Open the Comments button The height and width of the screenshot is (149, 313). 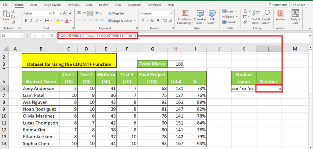point(278,5)
